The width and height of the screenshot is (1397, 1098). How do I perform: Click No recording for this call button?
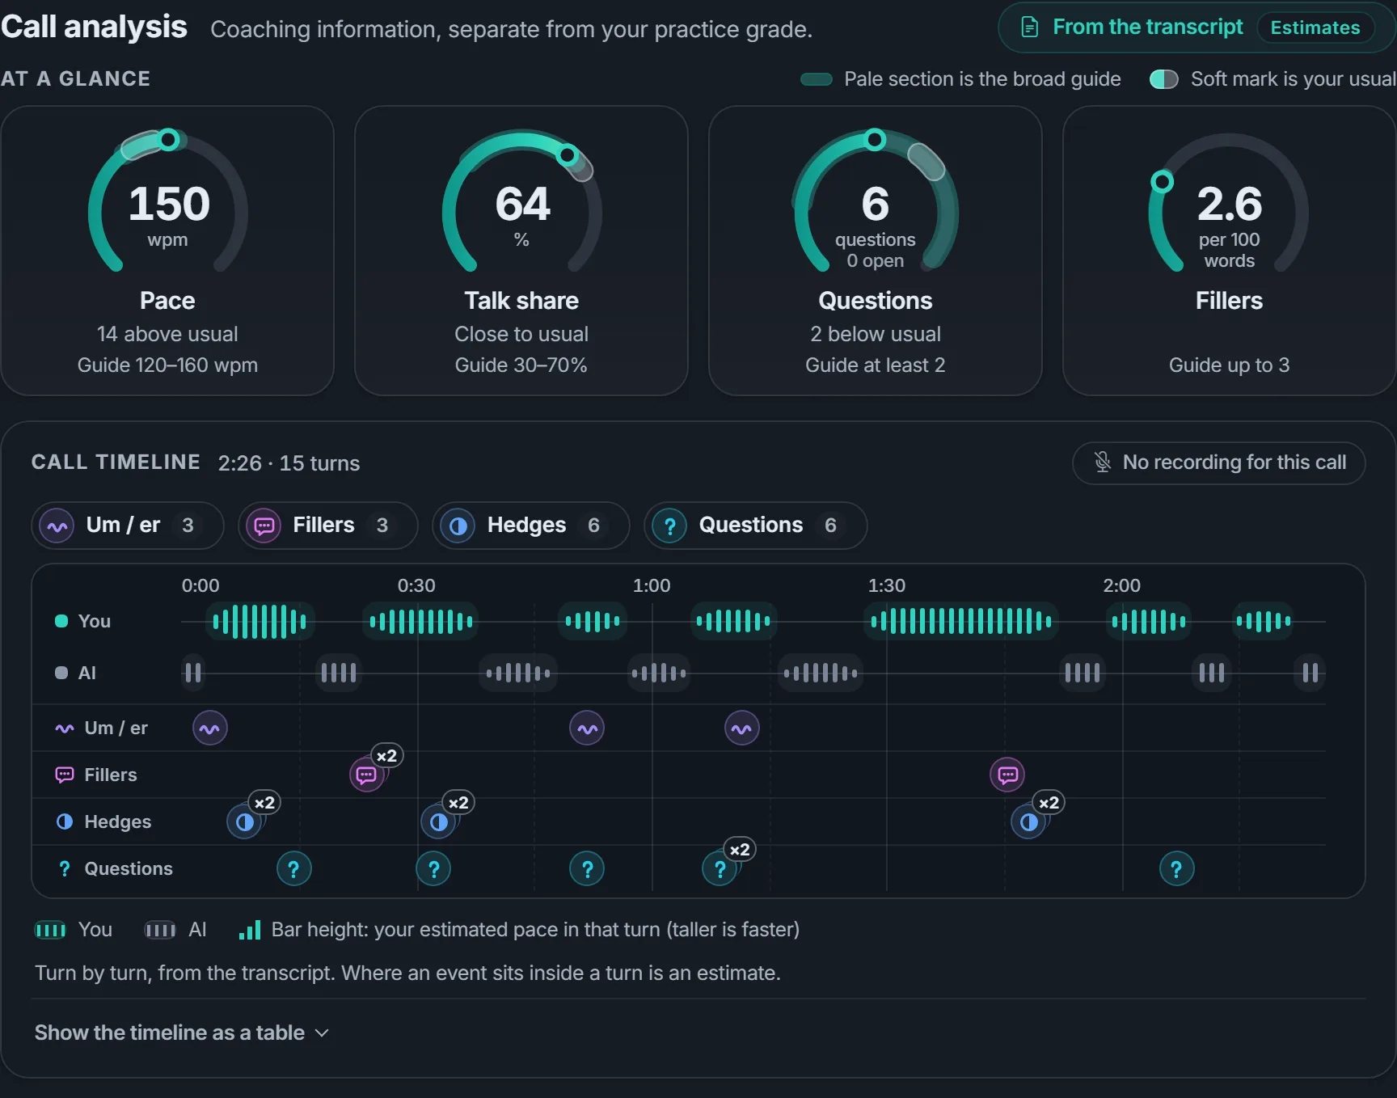pos(1219,462)
